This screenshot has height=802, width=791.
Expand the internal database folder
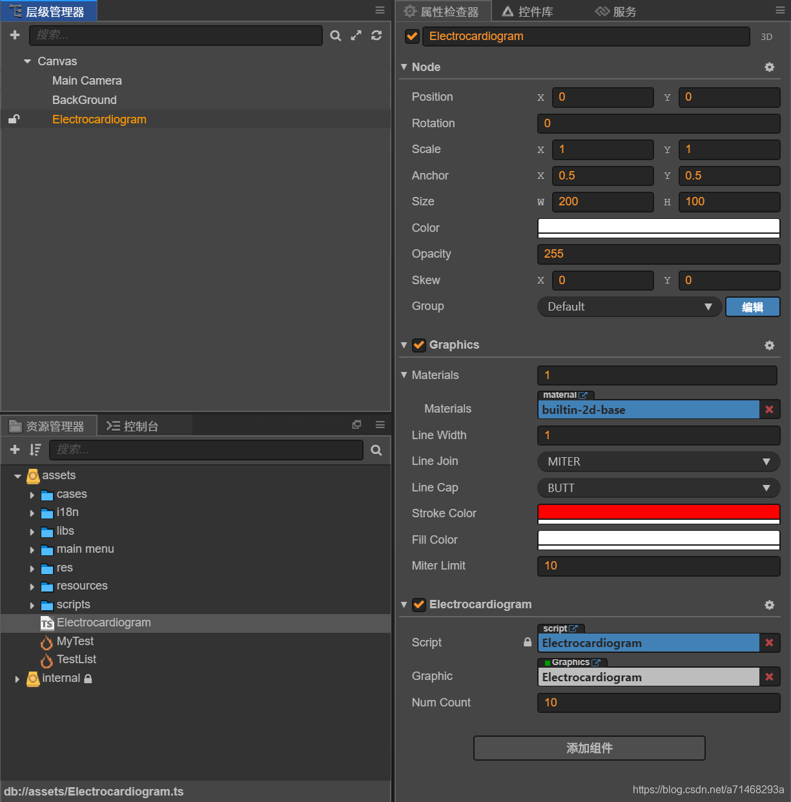coord(17,679)
